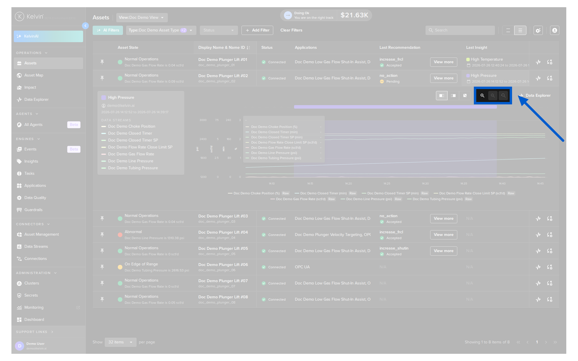578x361 pixels.
Task: Click Doc Demo Tubing Pressure stream swatch
Action: point(104,168)
